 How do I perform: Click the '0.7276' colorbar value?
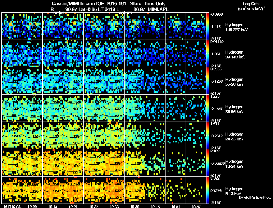216,191
